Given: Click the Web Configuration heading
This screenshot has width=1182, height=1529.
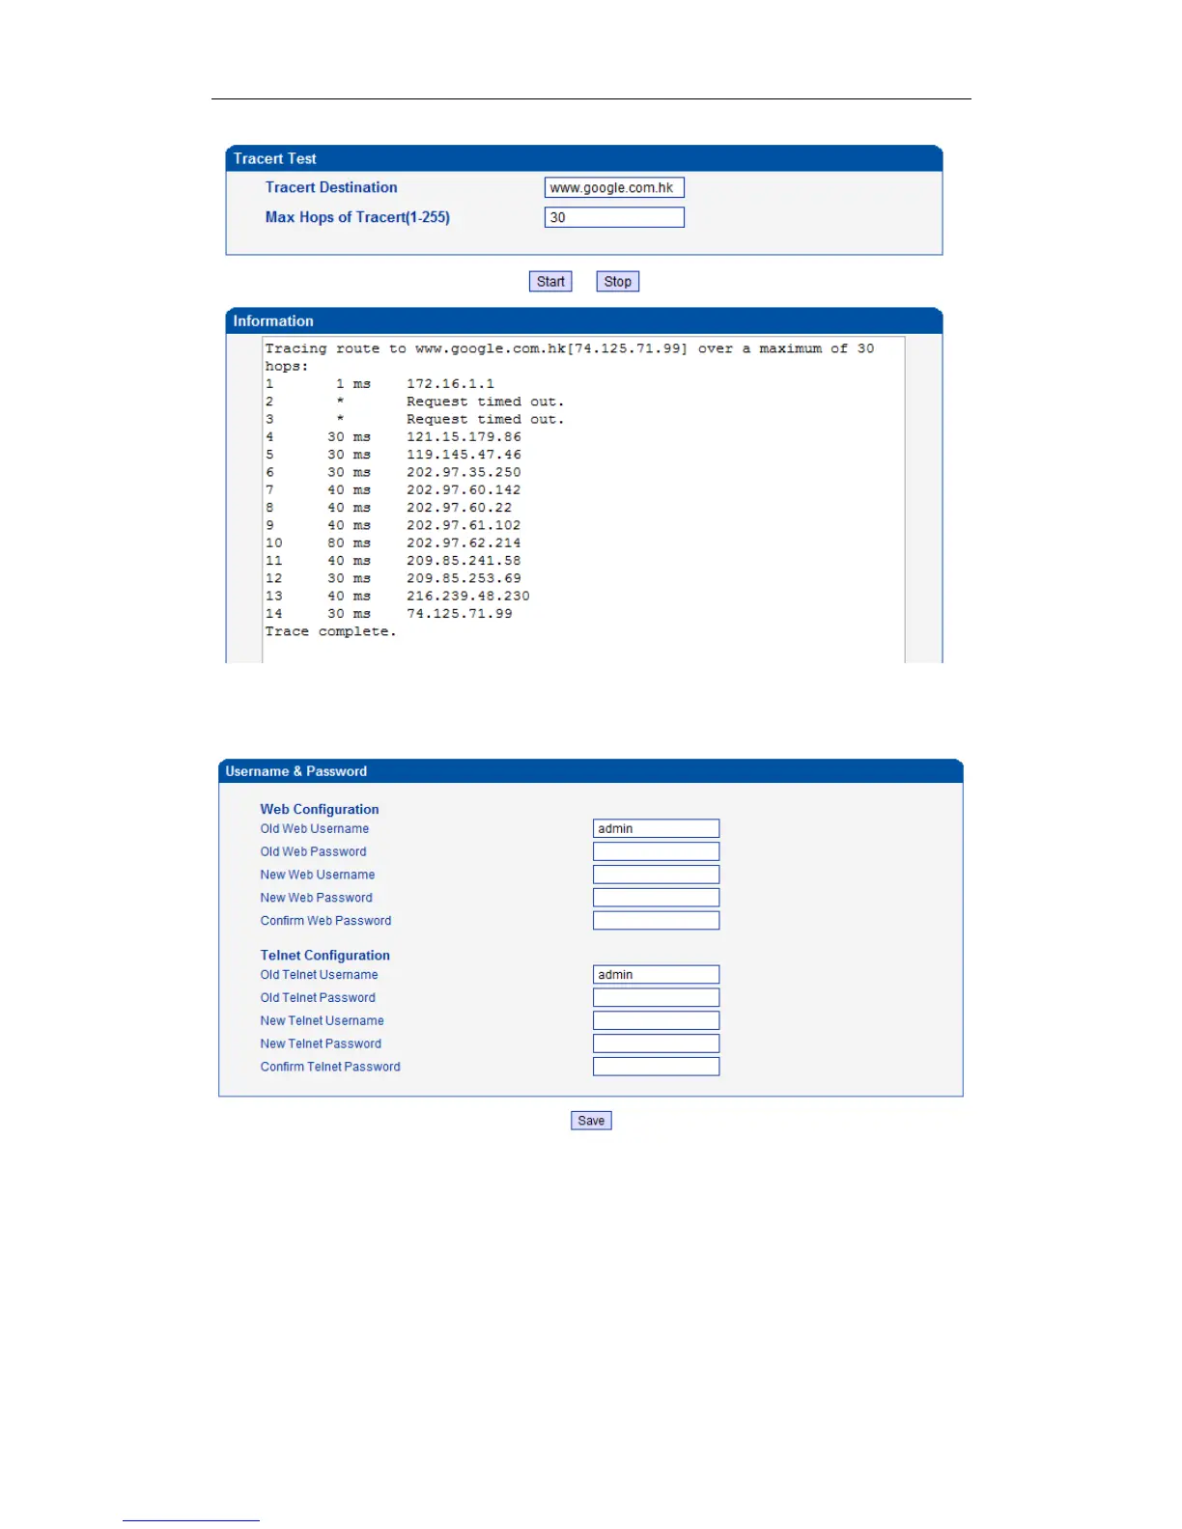Looking at the screenshot, I should (320, 809).
